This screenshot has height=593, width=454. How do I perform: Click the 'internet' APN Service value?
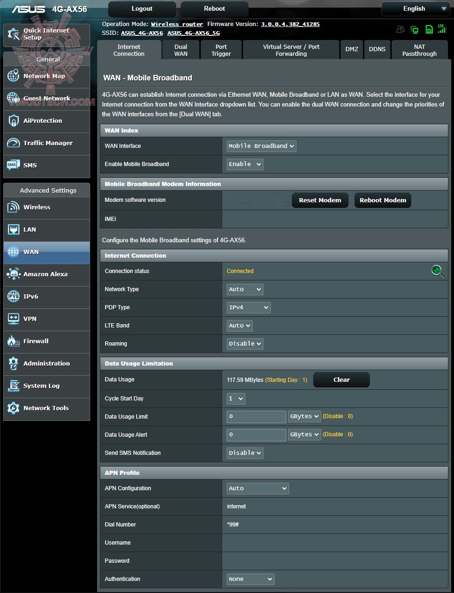[237, 506]
